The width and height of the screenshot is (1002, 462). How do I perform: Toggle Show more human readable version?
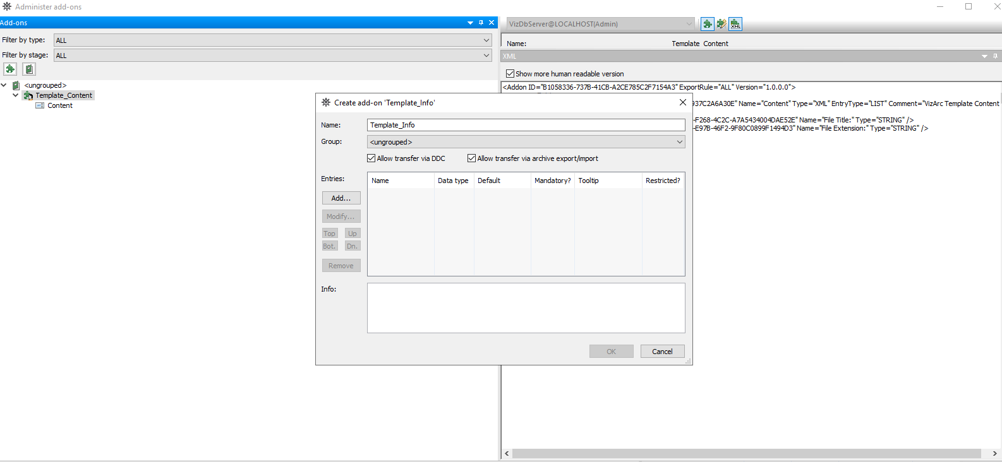tap(510, 74)
